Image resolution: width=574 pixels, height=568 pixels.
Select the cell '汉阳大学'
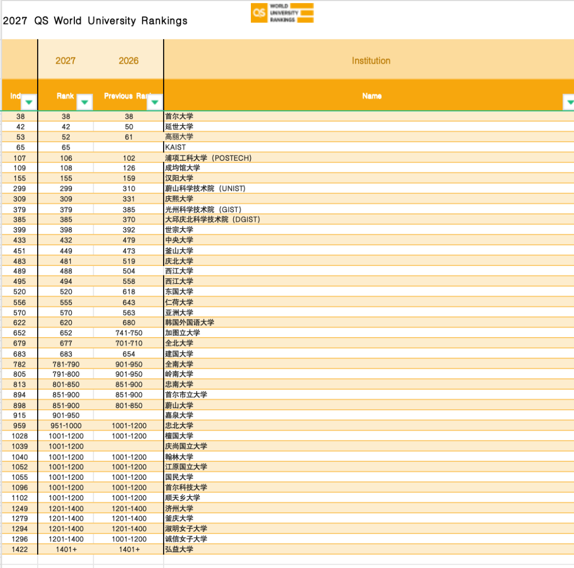pyautogui.click(x=369, y=178)
